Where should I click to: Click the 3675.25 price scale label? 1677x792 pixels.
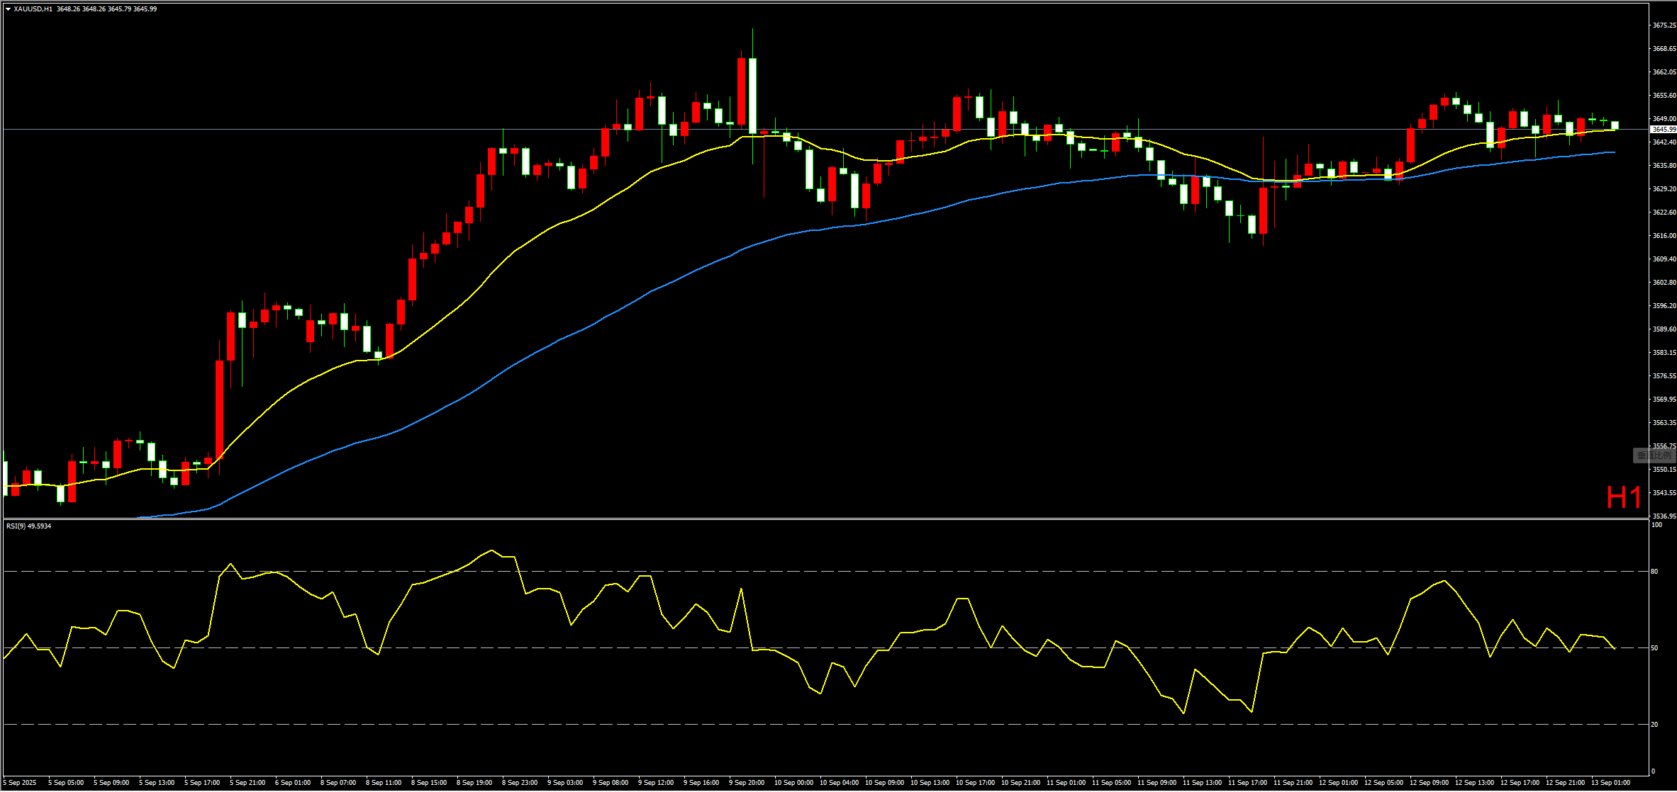click(x=1664, y=25)
